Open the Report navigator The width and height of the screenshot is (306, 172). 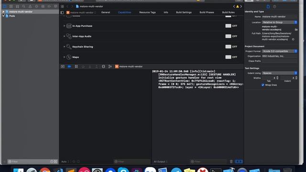pos(55,6)
